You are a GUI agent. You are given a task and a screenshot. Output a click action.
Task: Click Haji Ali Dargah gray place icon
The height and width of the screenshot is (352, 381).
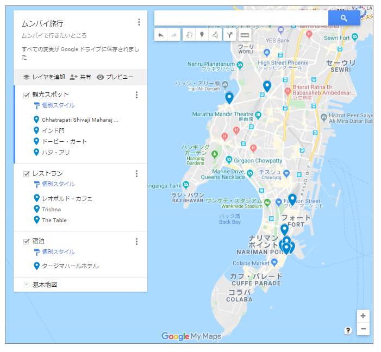pos(225,84)
